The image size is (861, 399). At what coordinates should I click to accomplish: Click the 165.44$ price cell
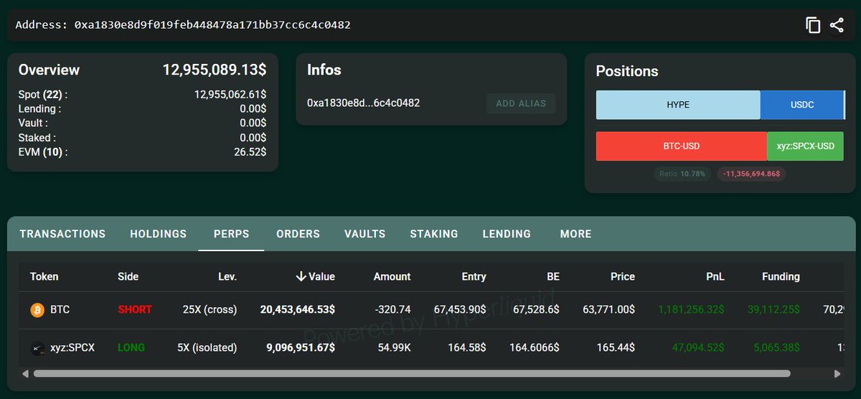click(x=616, y=348)
